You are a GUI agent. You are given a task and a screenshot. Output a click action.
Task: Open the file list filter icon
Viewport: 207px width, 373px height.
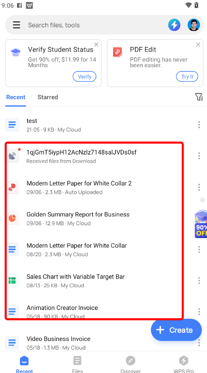tap(199, 97)
